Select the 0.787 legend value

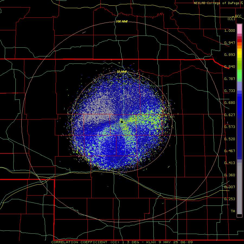point(230,79)
